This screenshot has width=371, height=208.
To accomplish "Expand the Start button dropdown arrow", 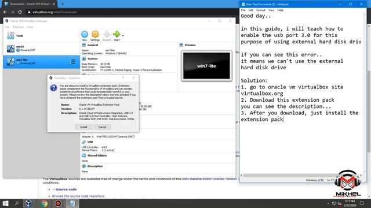I will 123,36.
